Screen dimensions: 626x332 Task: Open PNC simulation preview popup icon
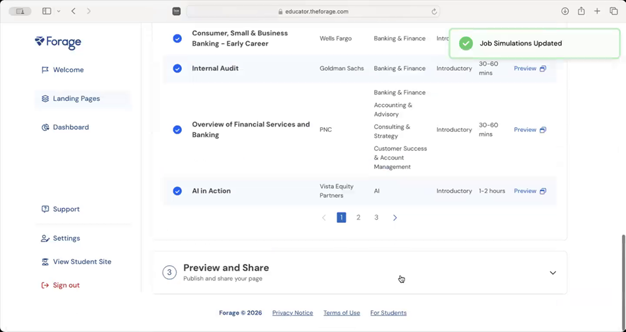(x=543, y=130)
